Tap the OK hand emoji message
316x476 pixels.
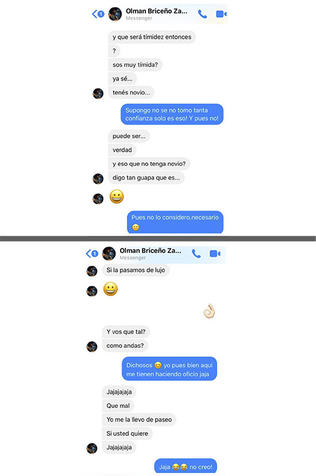click(209, 311)
